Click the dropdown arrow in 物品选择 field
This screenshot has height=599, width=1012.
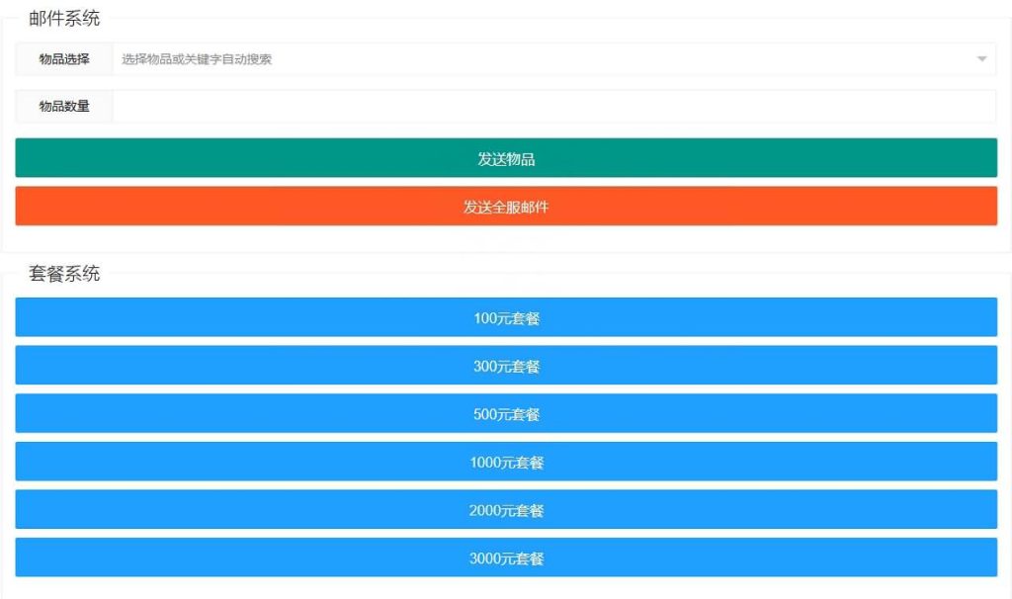(x=981, y=59)
